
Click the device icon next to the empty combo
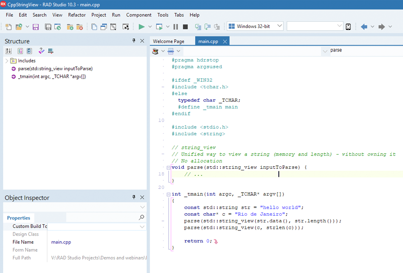click(x=348, y=27)
